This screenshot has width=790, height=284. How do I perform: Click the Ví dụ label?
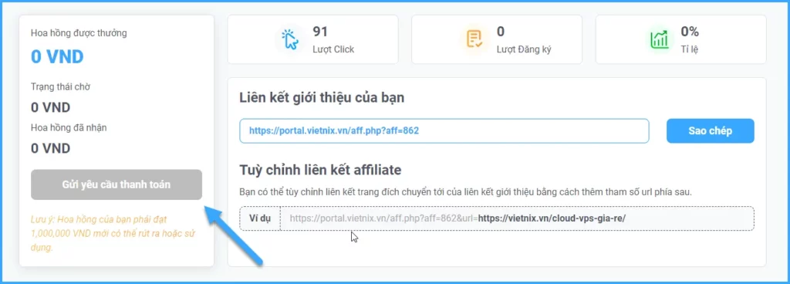[260, 218]
